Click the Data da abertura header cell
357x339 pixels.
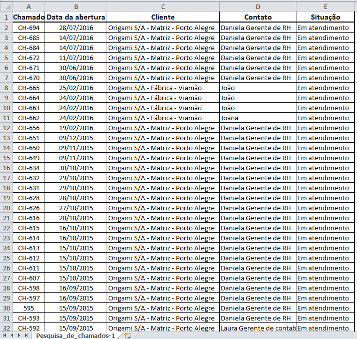coord(76,17)
